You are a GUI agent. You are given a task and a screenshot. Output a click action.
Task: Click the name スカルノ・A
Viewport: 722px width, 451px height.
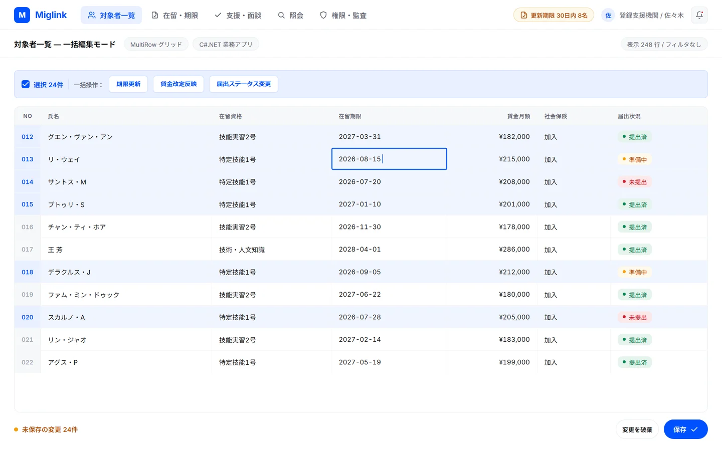click(66, 317)
